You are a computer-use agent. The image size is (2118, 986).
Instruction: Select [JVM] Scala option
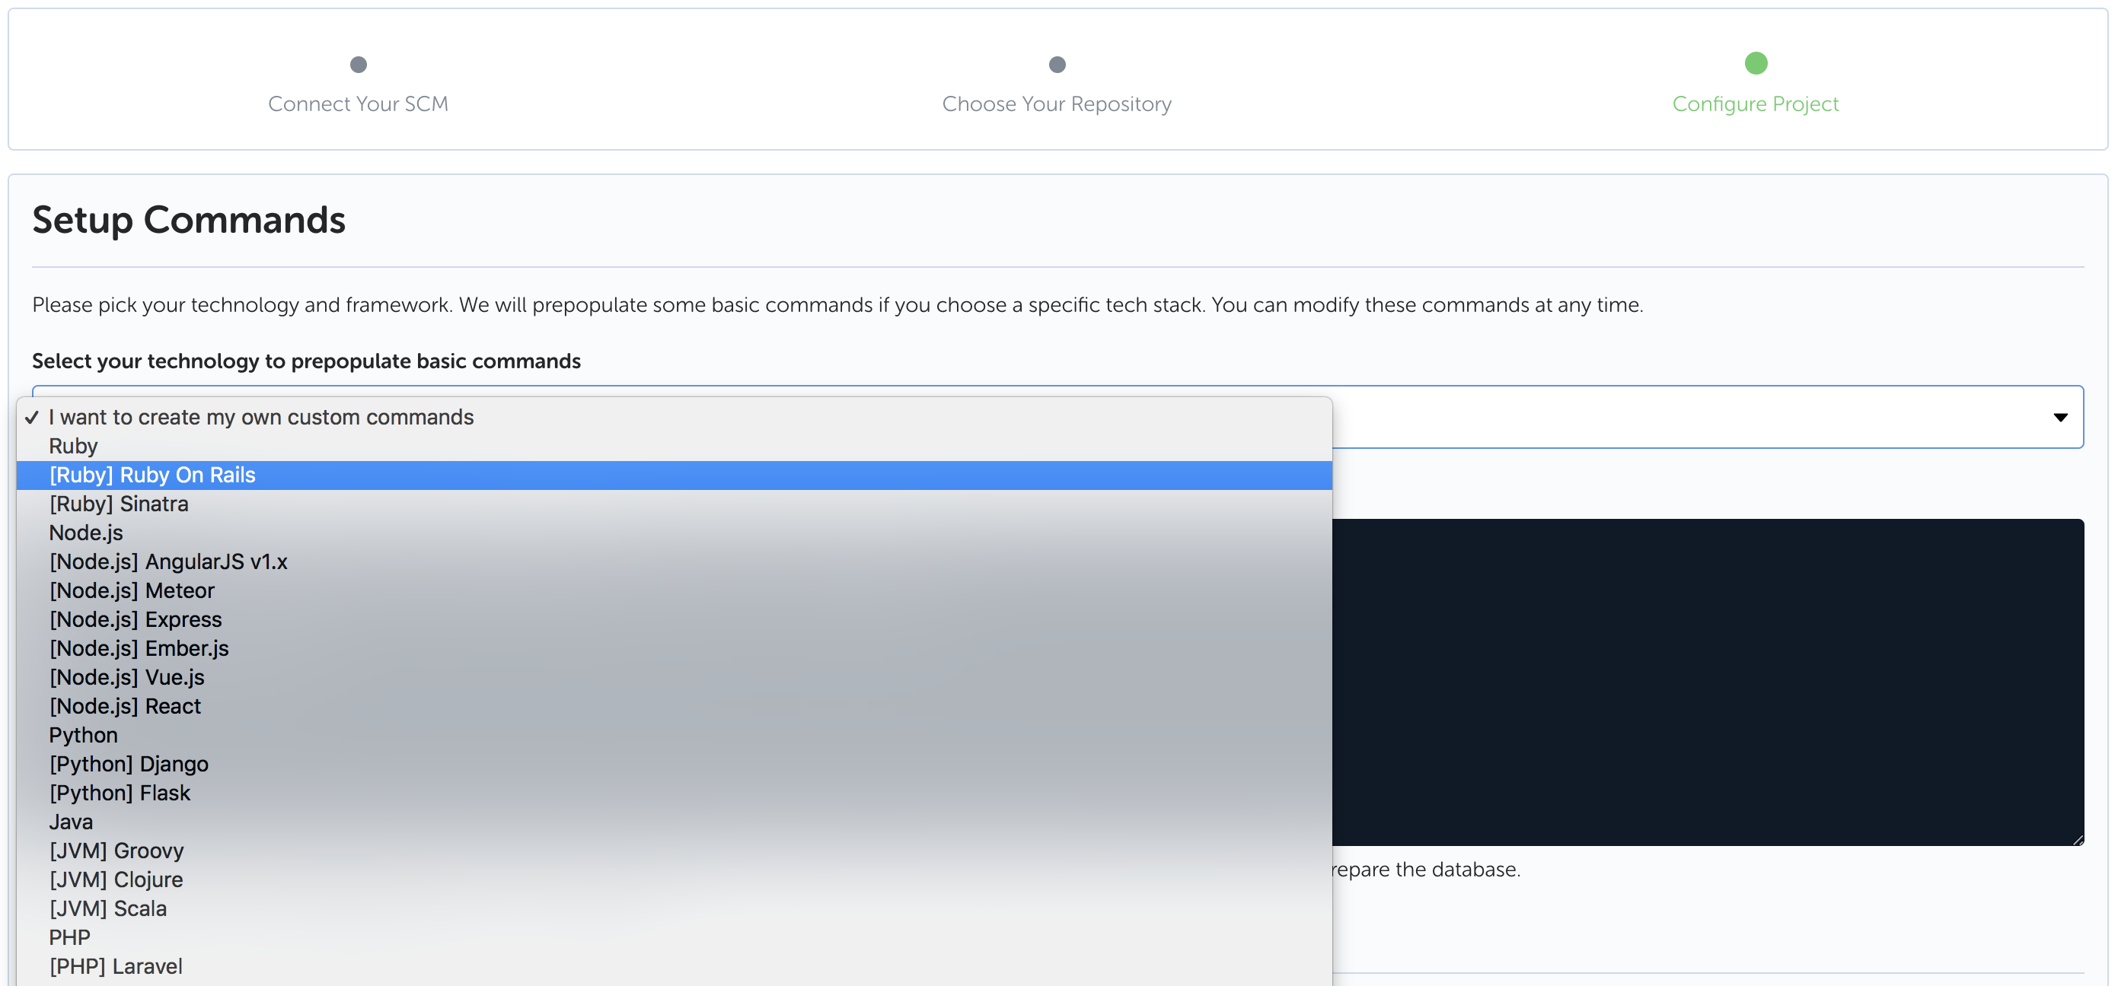point(675,908)
